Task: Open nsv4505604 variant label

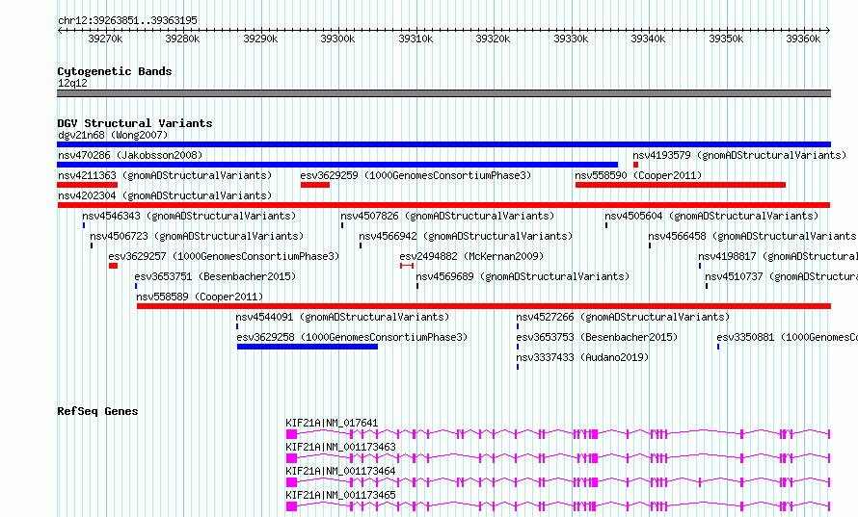Action: (711, 216)
